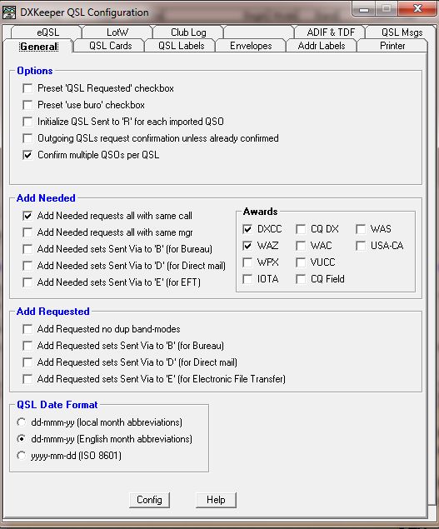
Task: Check Add Needed sets Sent Via to 'B'
Action: (27, 249)
